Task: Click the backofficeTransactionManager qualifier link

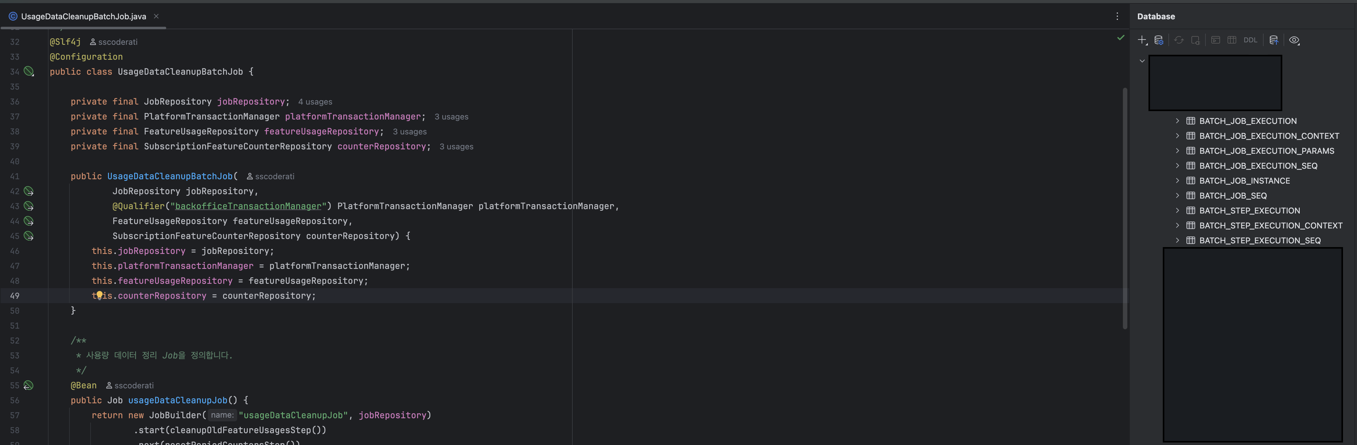Action: [x=247, y=206]
